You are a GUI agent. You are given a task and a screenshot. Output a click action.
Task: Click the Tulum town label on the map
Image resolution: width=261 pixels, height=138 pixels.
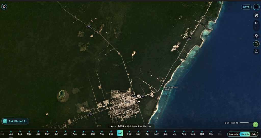127,102
